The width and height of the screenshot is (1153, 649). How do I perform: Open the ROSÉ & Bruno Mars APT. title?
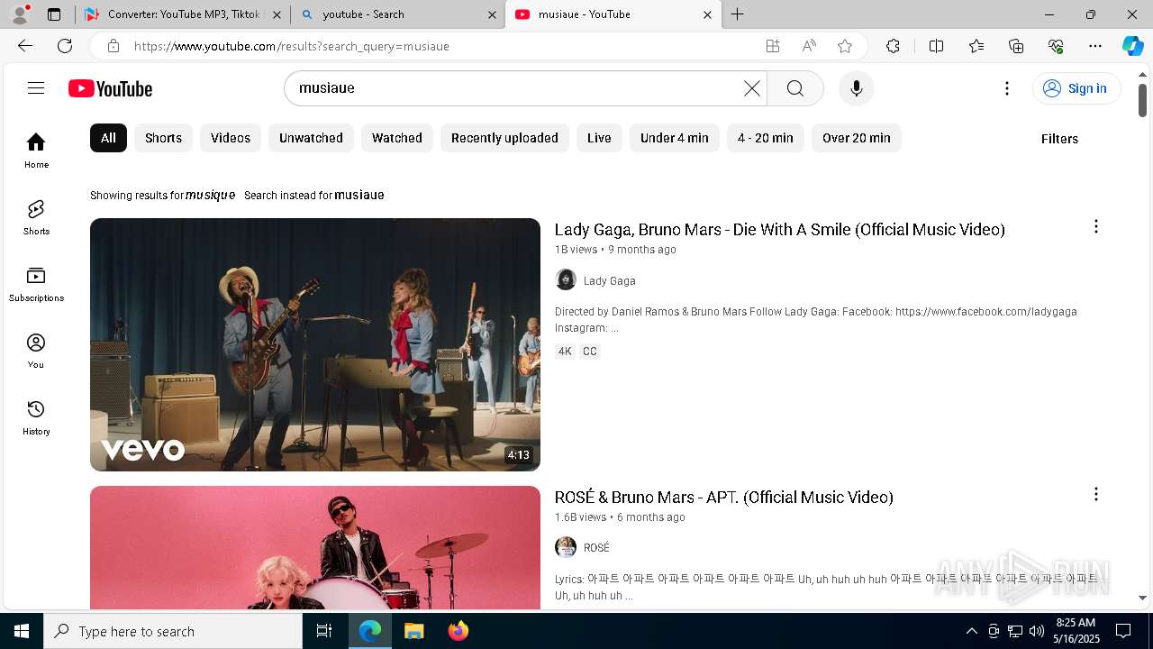pyautogui.click(x=724, y=498)
